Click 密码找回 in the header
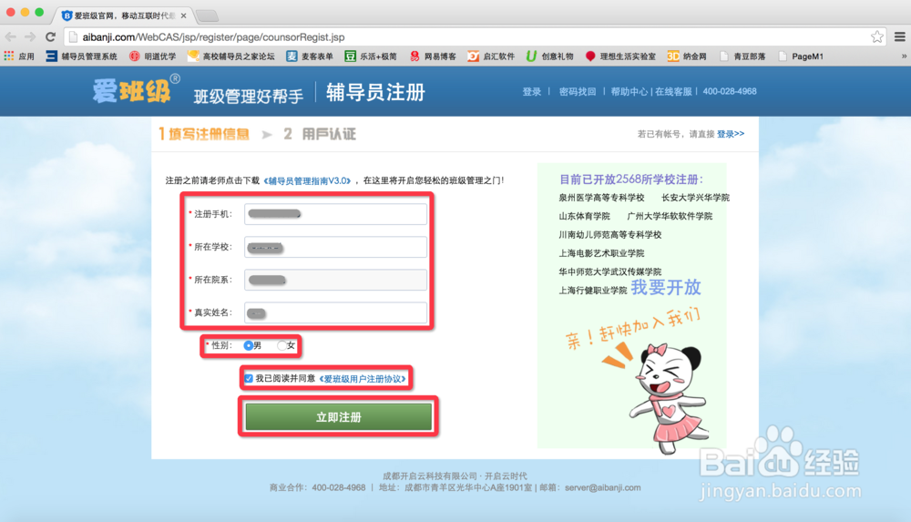The width and height of the screenshot is (911, 522). point(578,91)
